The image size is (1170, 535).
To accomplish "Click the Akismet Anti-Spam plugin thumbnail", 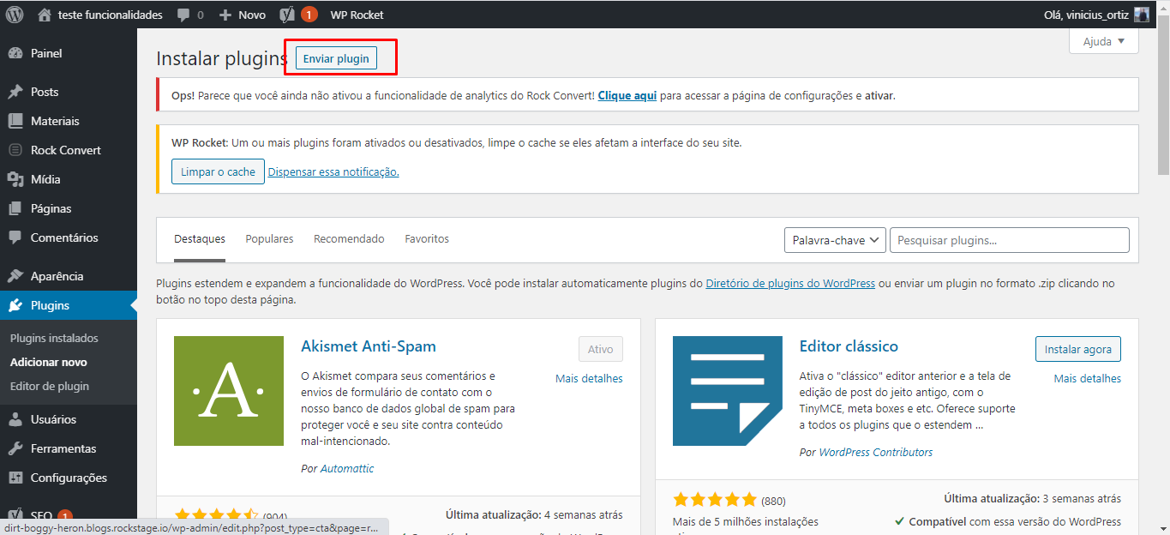I will tap(229, 391).
